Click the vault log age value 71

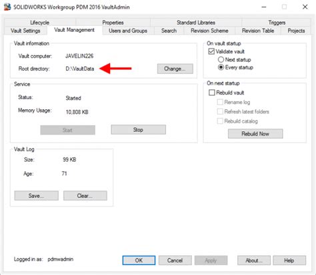tap(64, 174)
